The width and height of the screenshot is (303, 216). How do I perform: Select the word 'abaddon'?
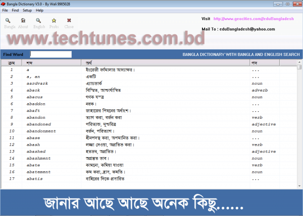(36, 104)
